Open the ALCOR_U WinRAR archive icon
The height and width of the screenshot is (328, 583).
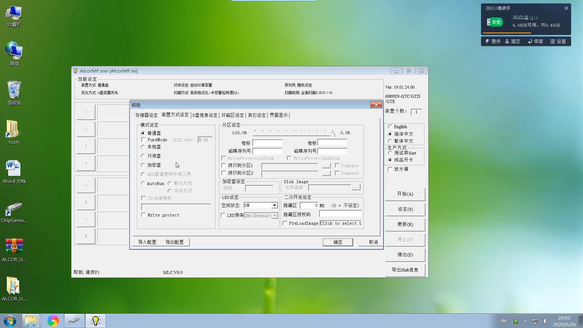click(x=14, y=247)
